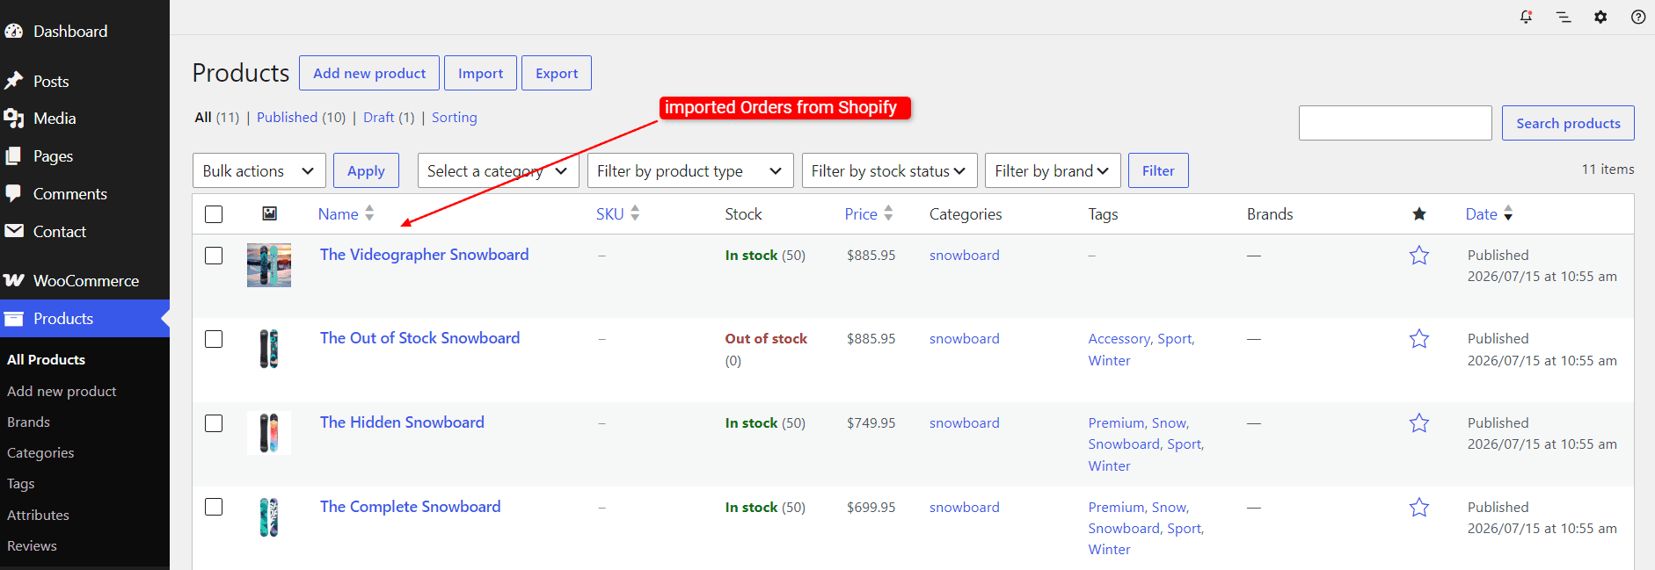Open the activity list icon in top bar
This screenshot has width=1655, height=570.
click(x=1564, y=17)
